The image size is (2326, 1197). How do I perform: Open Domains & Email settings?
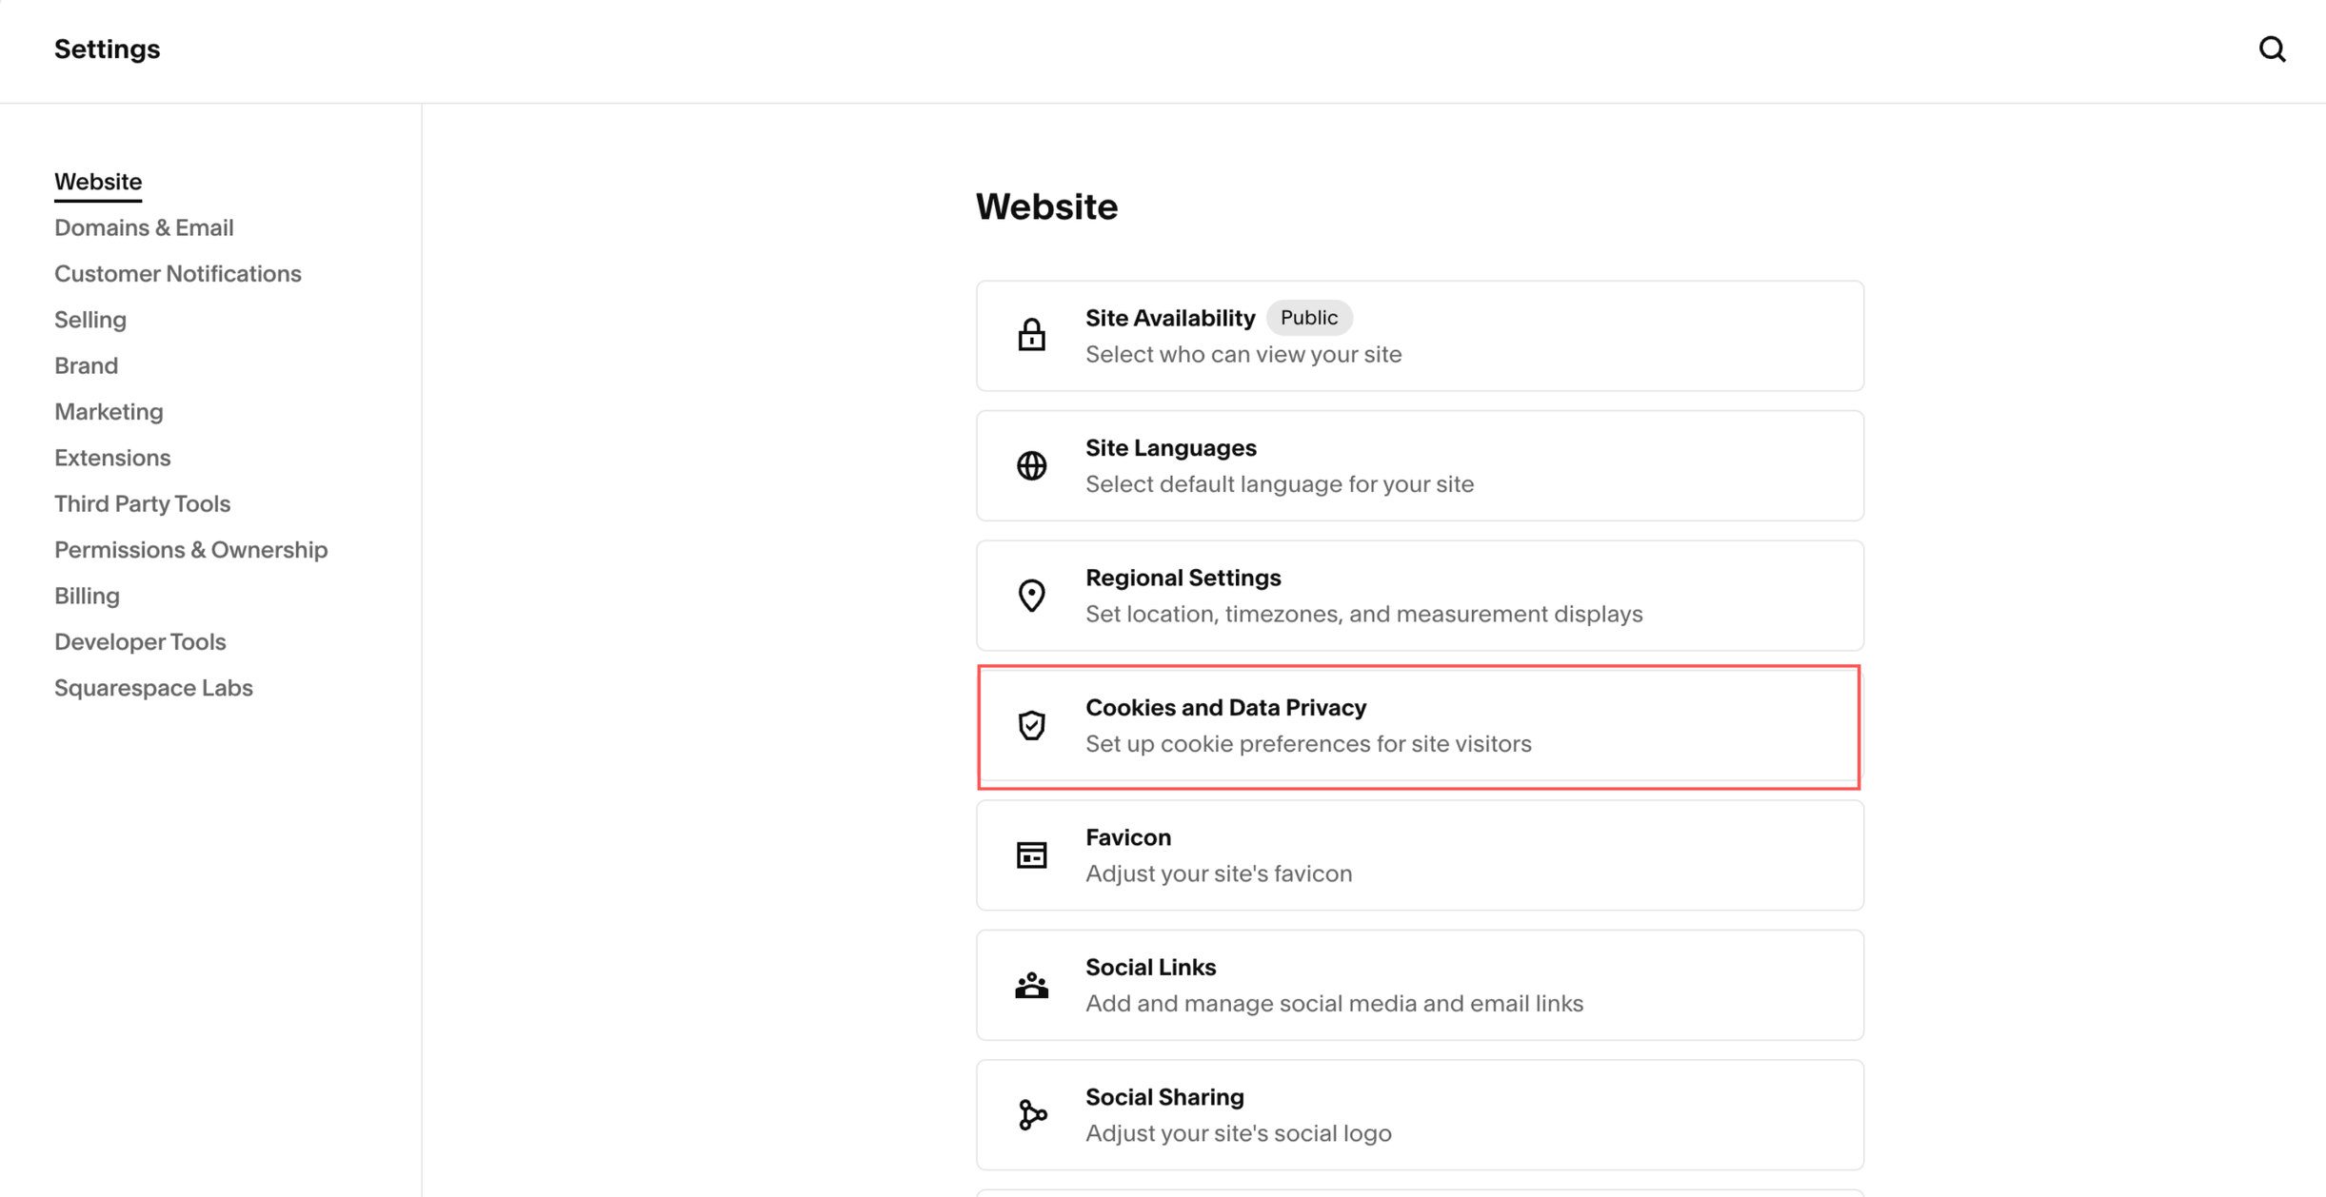coord(144,227)
